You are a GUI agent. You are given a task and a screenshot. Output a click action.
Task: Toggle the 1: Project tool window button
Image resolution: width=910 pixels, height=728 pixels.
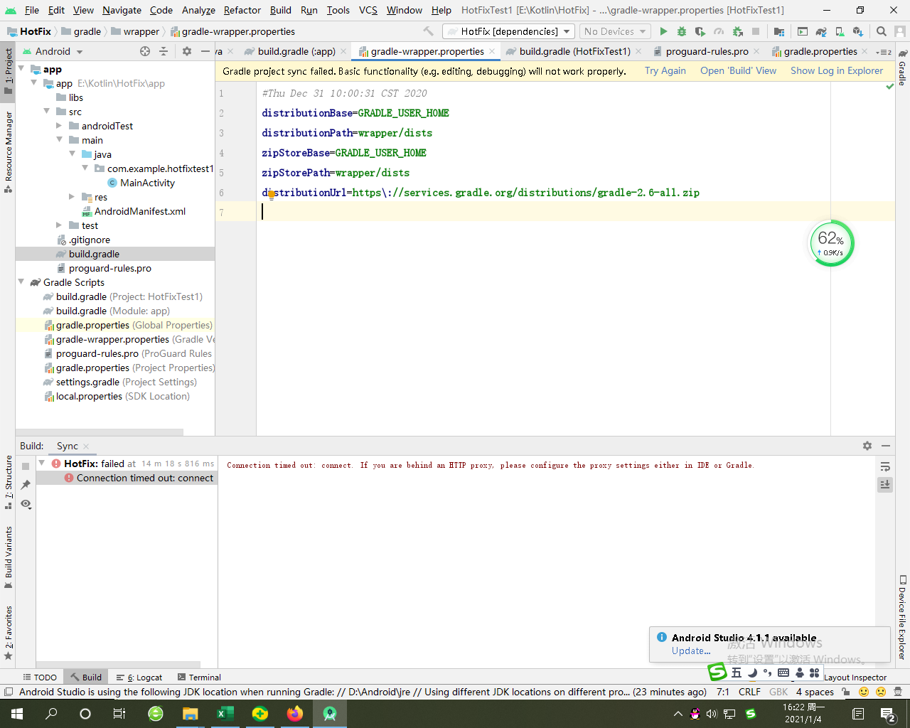tap(9, 70)
